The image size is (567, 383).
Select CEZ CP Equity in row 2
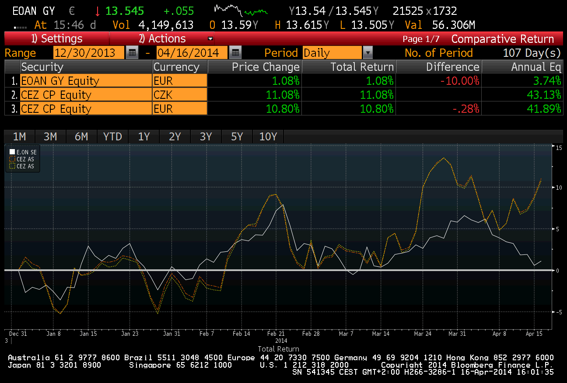pyautogui.click(x=86, y=95)
